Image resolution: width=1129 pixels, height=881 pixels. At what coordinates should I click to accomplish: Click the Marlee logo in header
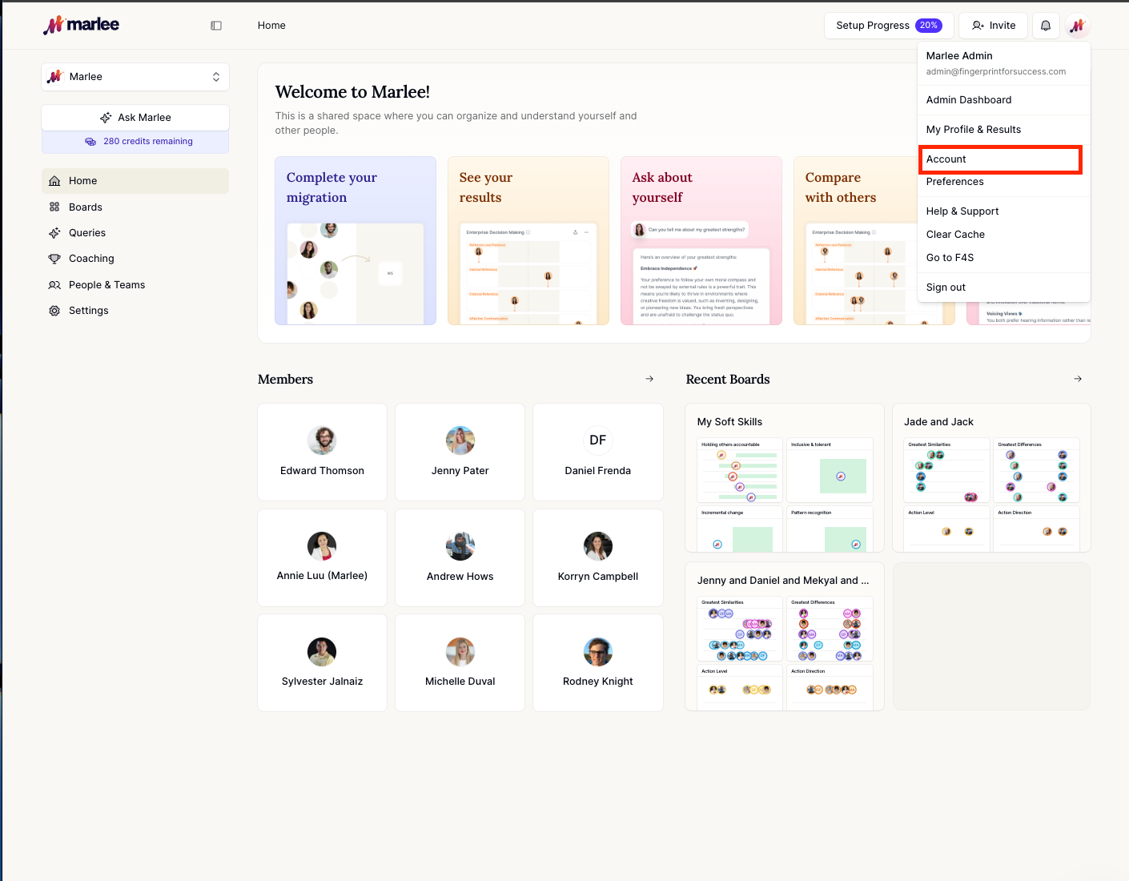[x=81, y=25]
